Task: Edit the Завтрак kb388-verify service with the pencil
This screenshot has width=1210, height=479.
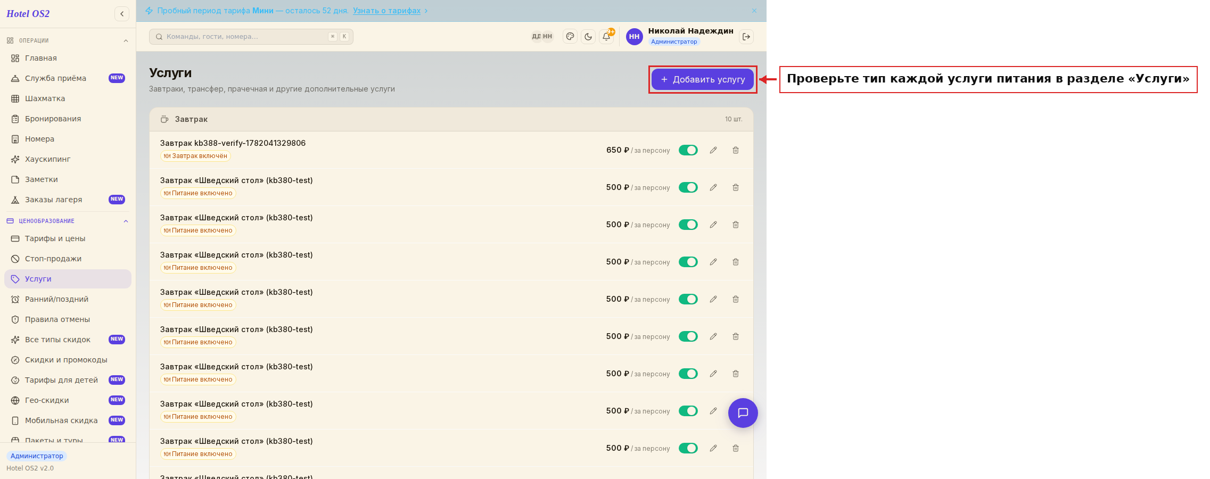Action: click(713, 150)
